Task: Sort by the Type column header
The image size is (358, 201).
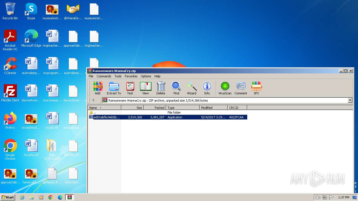Action: tap(183, 107)
